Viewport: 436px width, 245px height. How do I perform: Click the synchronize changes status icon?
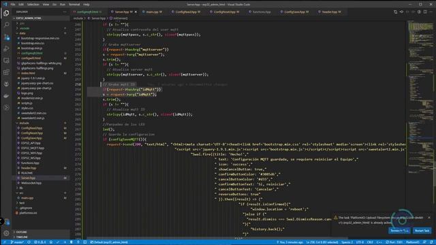[x=29, y=242]
